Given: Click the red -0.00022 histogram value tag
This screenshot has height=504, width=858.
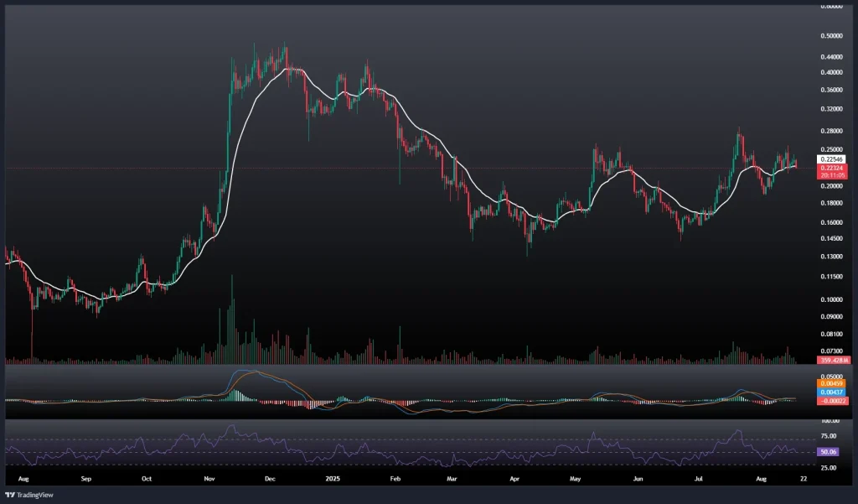Looking at the screenshot, I should pyautogui.click(x=832, y=401).
